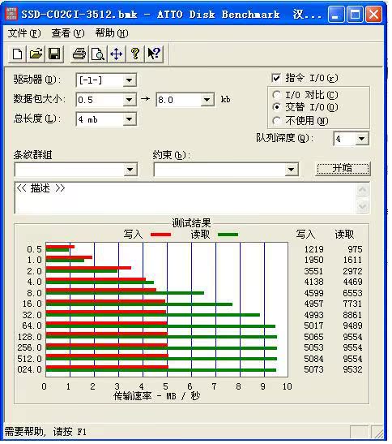Choose the 不使用 radio option

277,121
